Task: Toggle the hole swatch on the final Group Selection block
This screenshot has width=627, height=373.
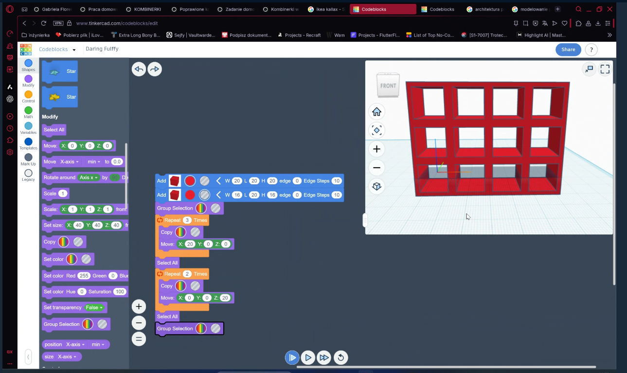Action: click(215, 329)
